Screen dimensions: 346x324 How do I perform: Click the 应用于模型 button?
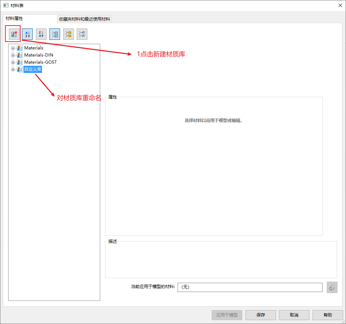tap(227, 315)
